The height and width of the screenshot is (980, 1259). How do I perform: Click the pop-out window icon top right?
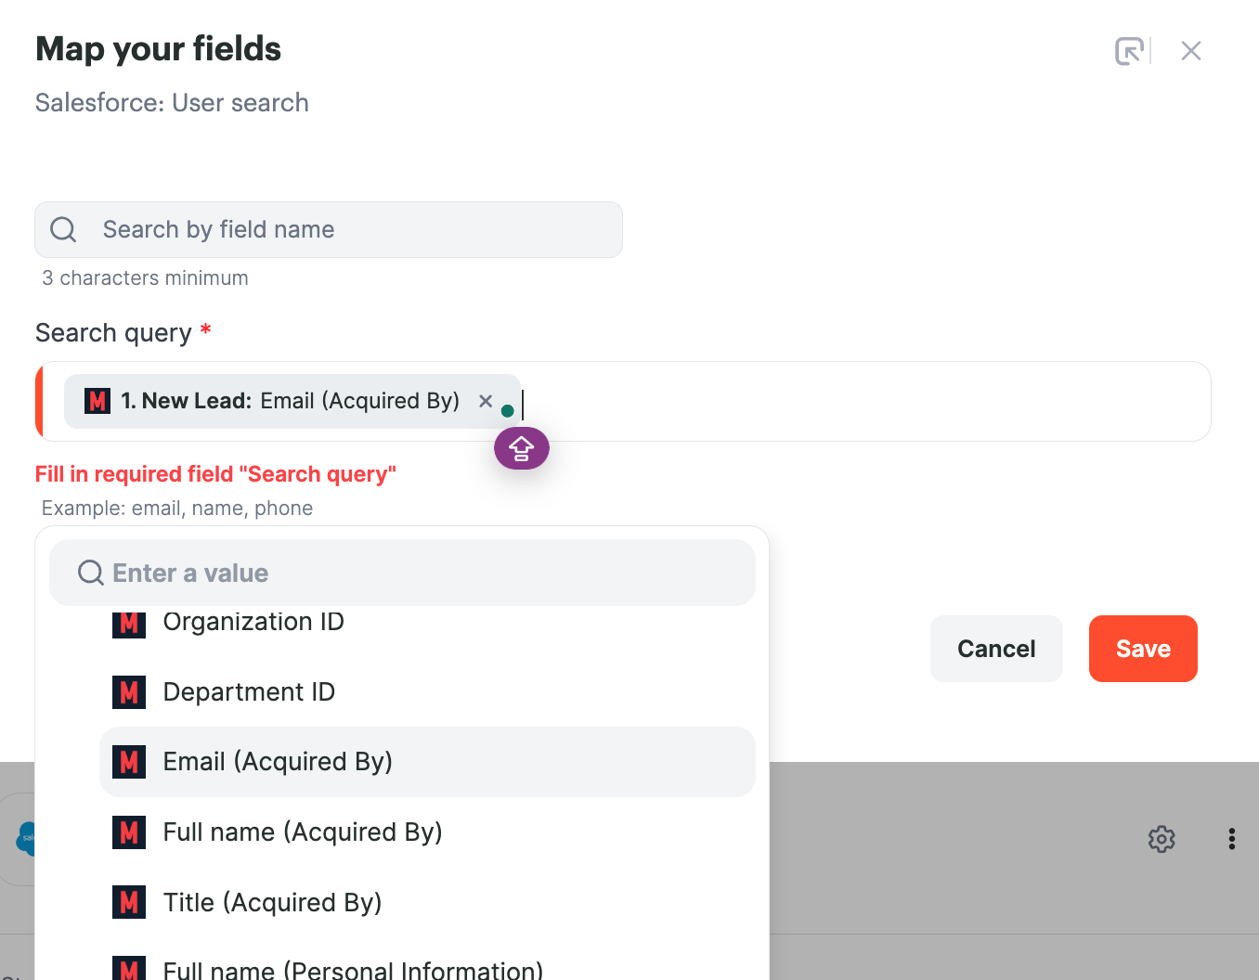pyautogui.click(x=1129, y=51)
